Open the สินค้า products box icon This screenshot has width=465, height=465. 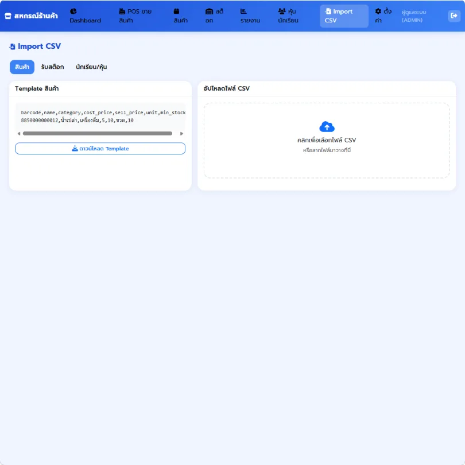pyautogui.click(x=176, y=11)
